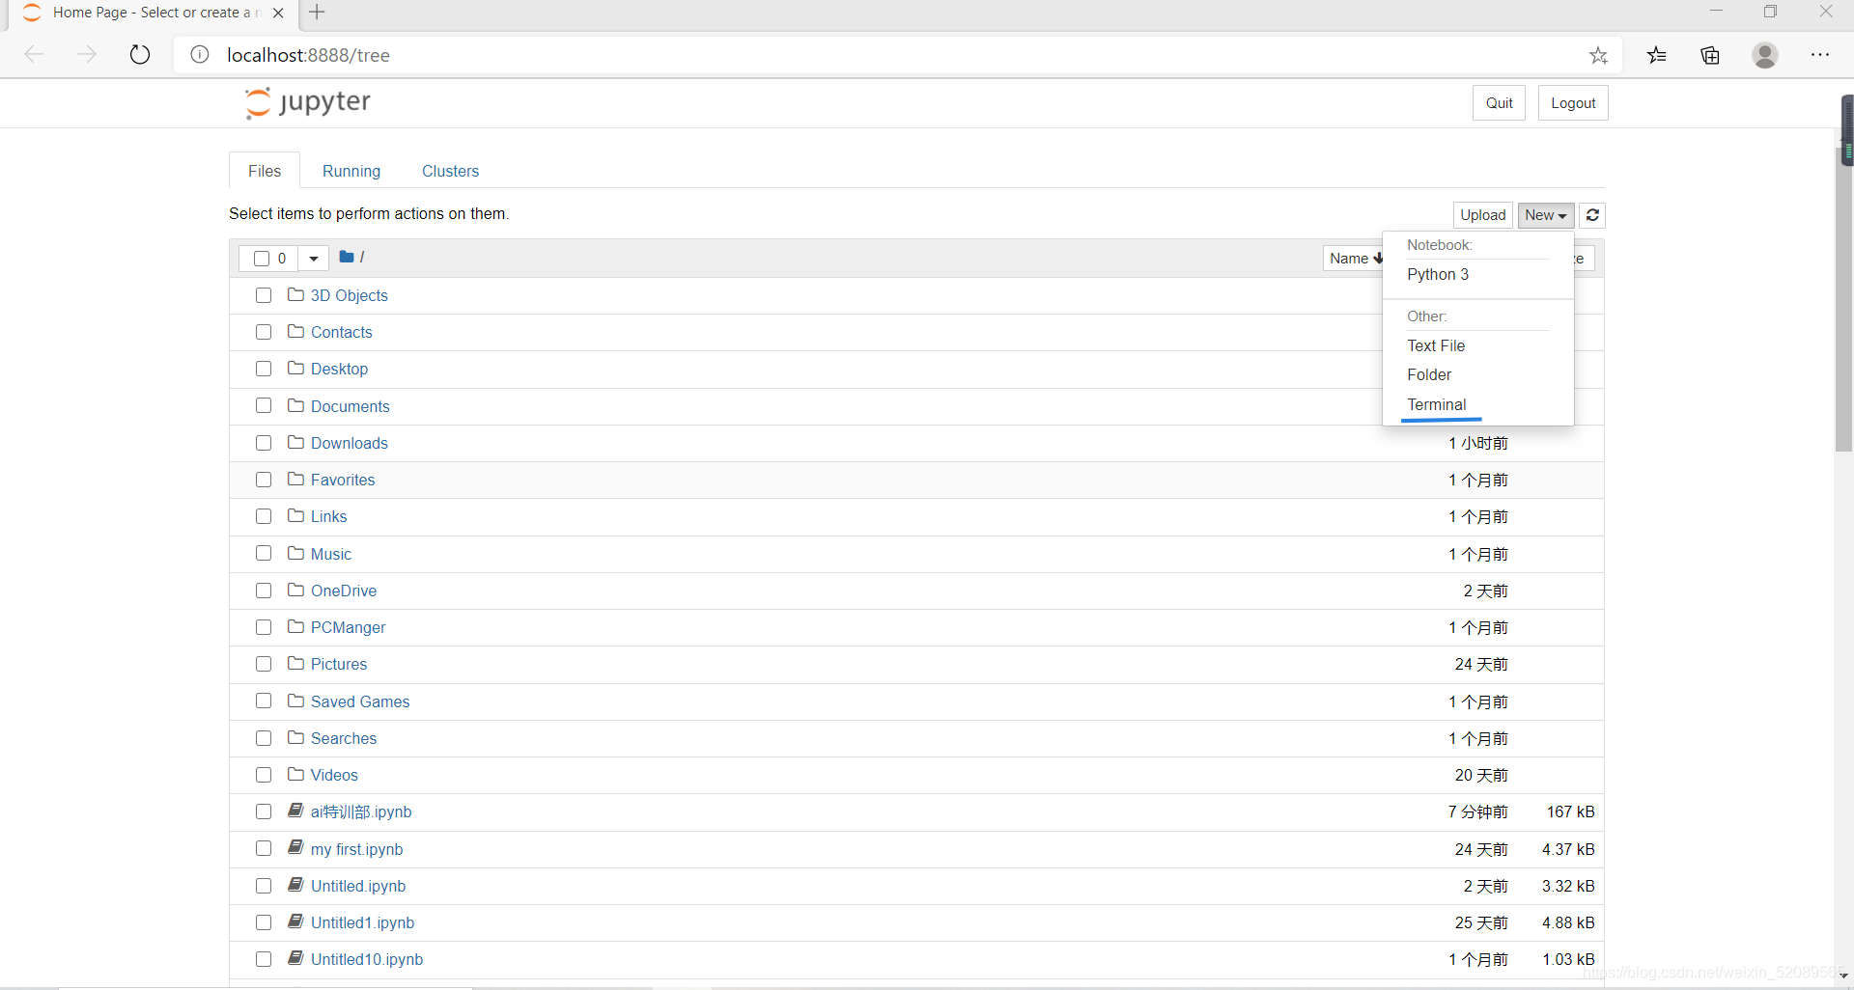Viewport: 1854px width, 990px height.
Task: View site information icon in address bar
Action: [x=200, y=55]
